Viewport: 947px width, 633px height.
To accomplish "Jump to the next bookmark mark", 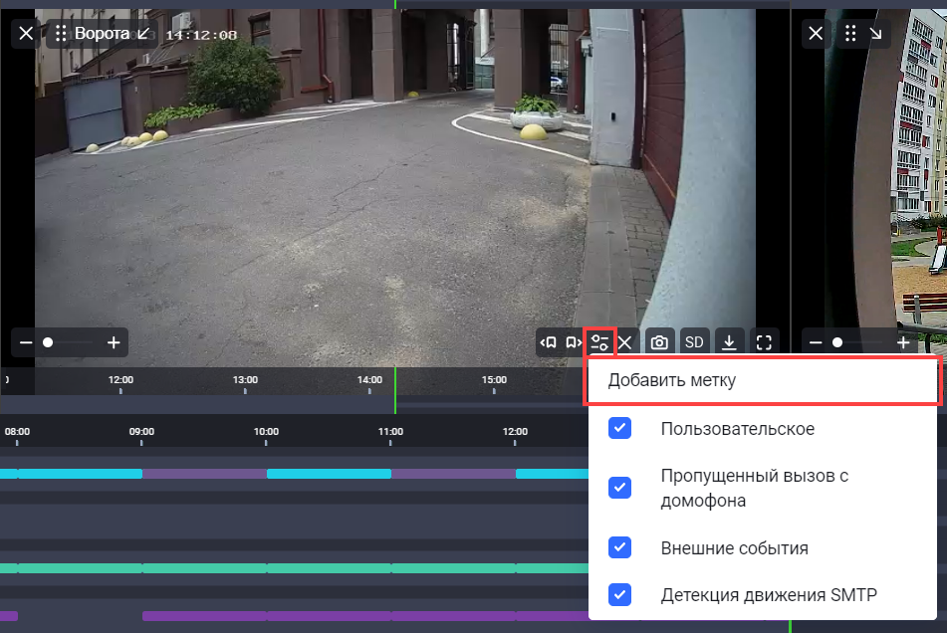I will pos(573,342).
